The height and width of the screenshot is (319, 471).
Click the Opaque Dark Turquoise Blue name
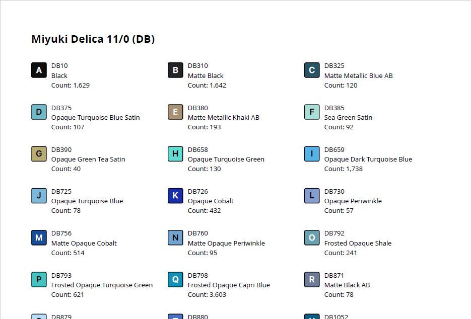[x=368, y=159]
